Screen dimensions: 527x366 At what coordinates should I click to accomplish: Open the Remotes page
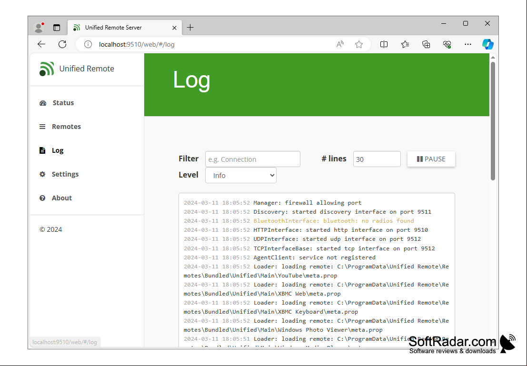point(66,127)
